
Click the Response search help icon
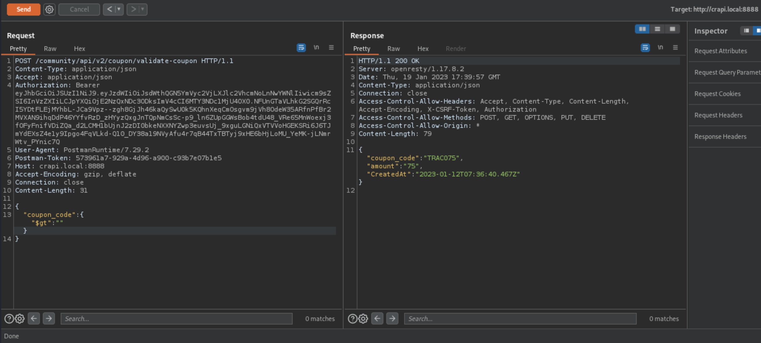click(x=352, y=318)
